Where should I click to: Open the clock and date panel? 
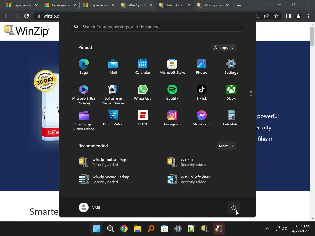point(301,229)
